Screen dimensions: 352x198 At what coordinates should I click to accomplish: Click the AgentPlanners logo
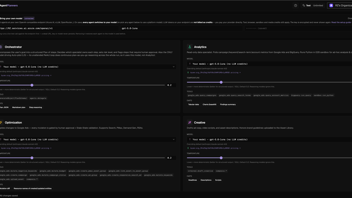(x=9, y=5)
